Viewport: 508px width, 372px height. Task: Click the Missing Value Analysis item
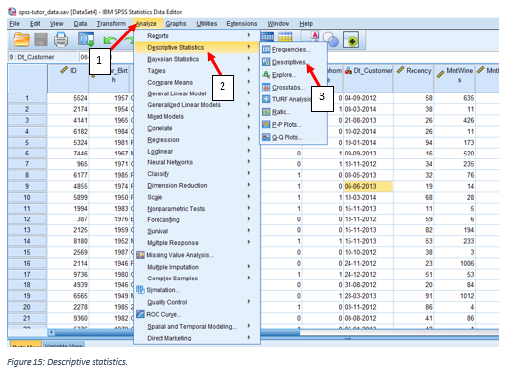coord(175,255)
